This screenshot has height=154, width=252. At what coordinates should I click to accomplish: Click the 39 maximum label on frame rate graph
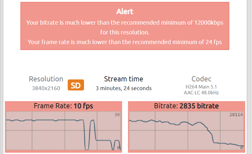click(117, 114)
